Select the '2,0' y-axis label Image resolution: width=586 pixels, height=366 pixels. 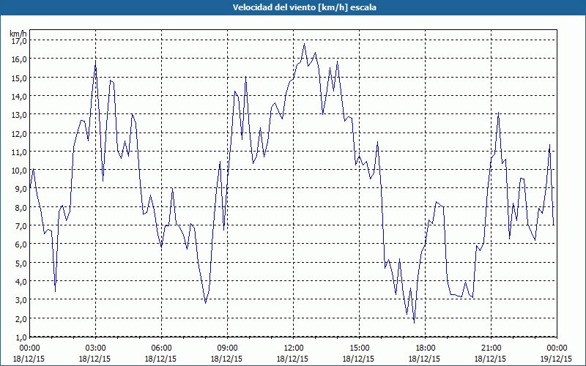click(21, 319)
